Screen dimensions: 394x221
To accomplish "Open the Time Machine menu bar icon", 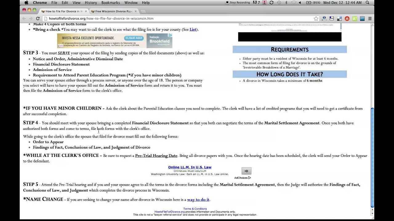I will pos(279,2).
